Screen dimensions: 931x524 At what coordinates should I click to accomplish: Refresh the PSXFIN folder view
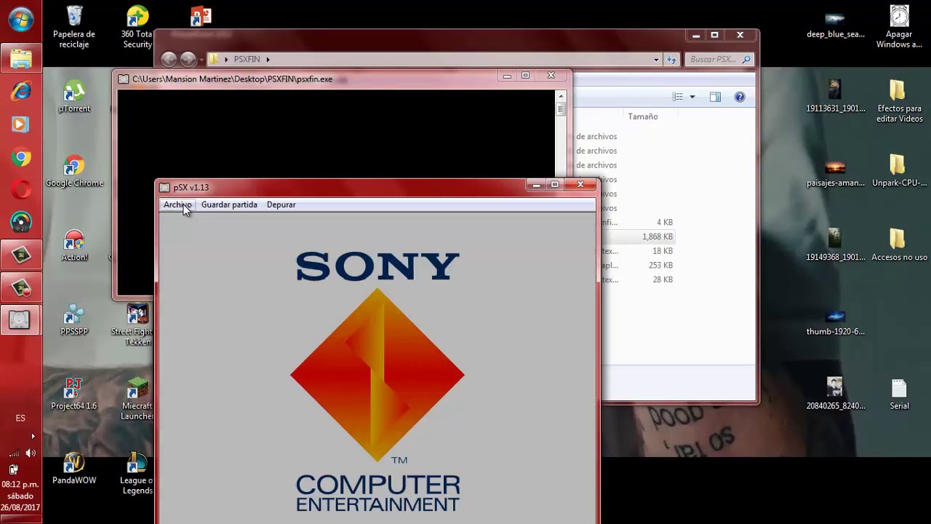[671, 60]
